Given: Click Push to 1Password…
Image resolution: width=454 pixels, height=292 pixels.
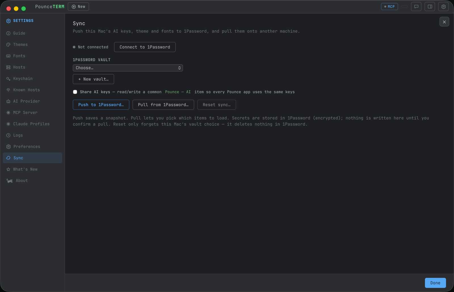Looking at the screenshot, I should (101, 105).
